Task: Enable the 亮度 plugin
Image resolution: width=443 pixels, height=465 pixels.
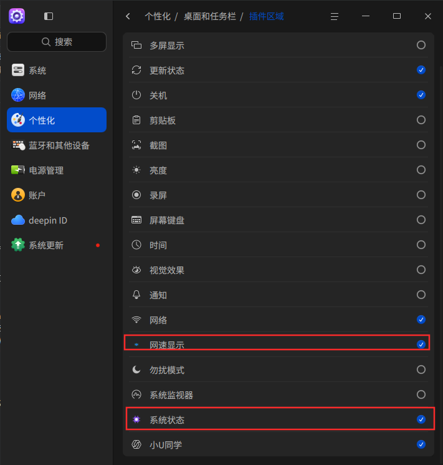Action: point(421,170)
